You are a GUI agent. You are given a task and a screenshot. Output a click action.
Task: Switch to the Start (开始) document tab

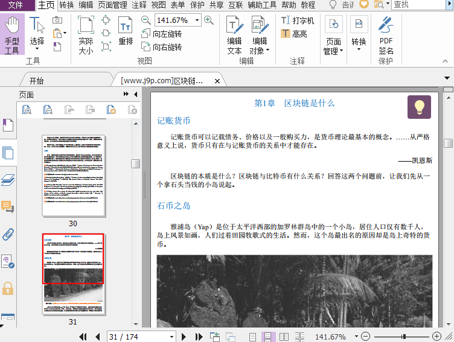36,81
